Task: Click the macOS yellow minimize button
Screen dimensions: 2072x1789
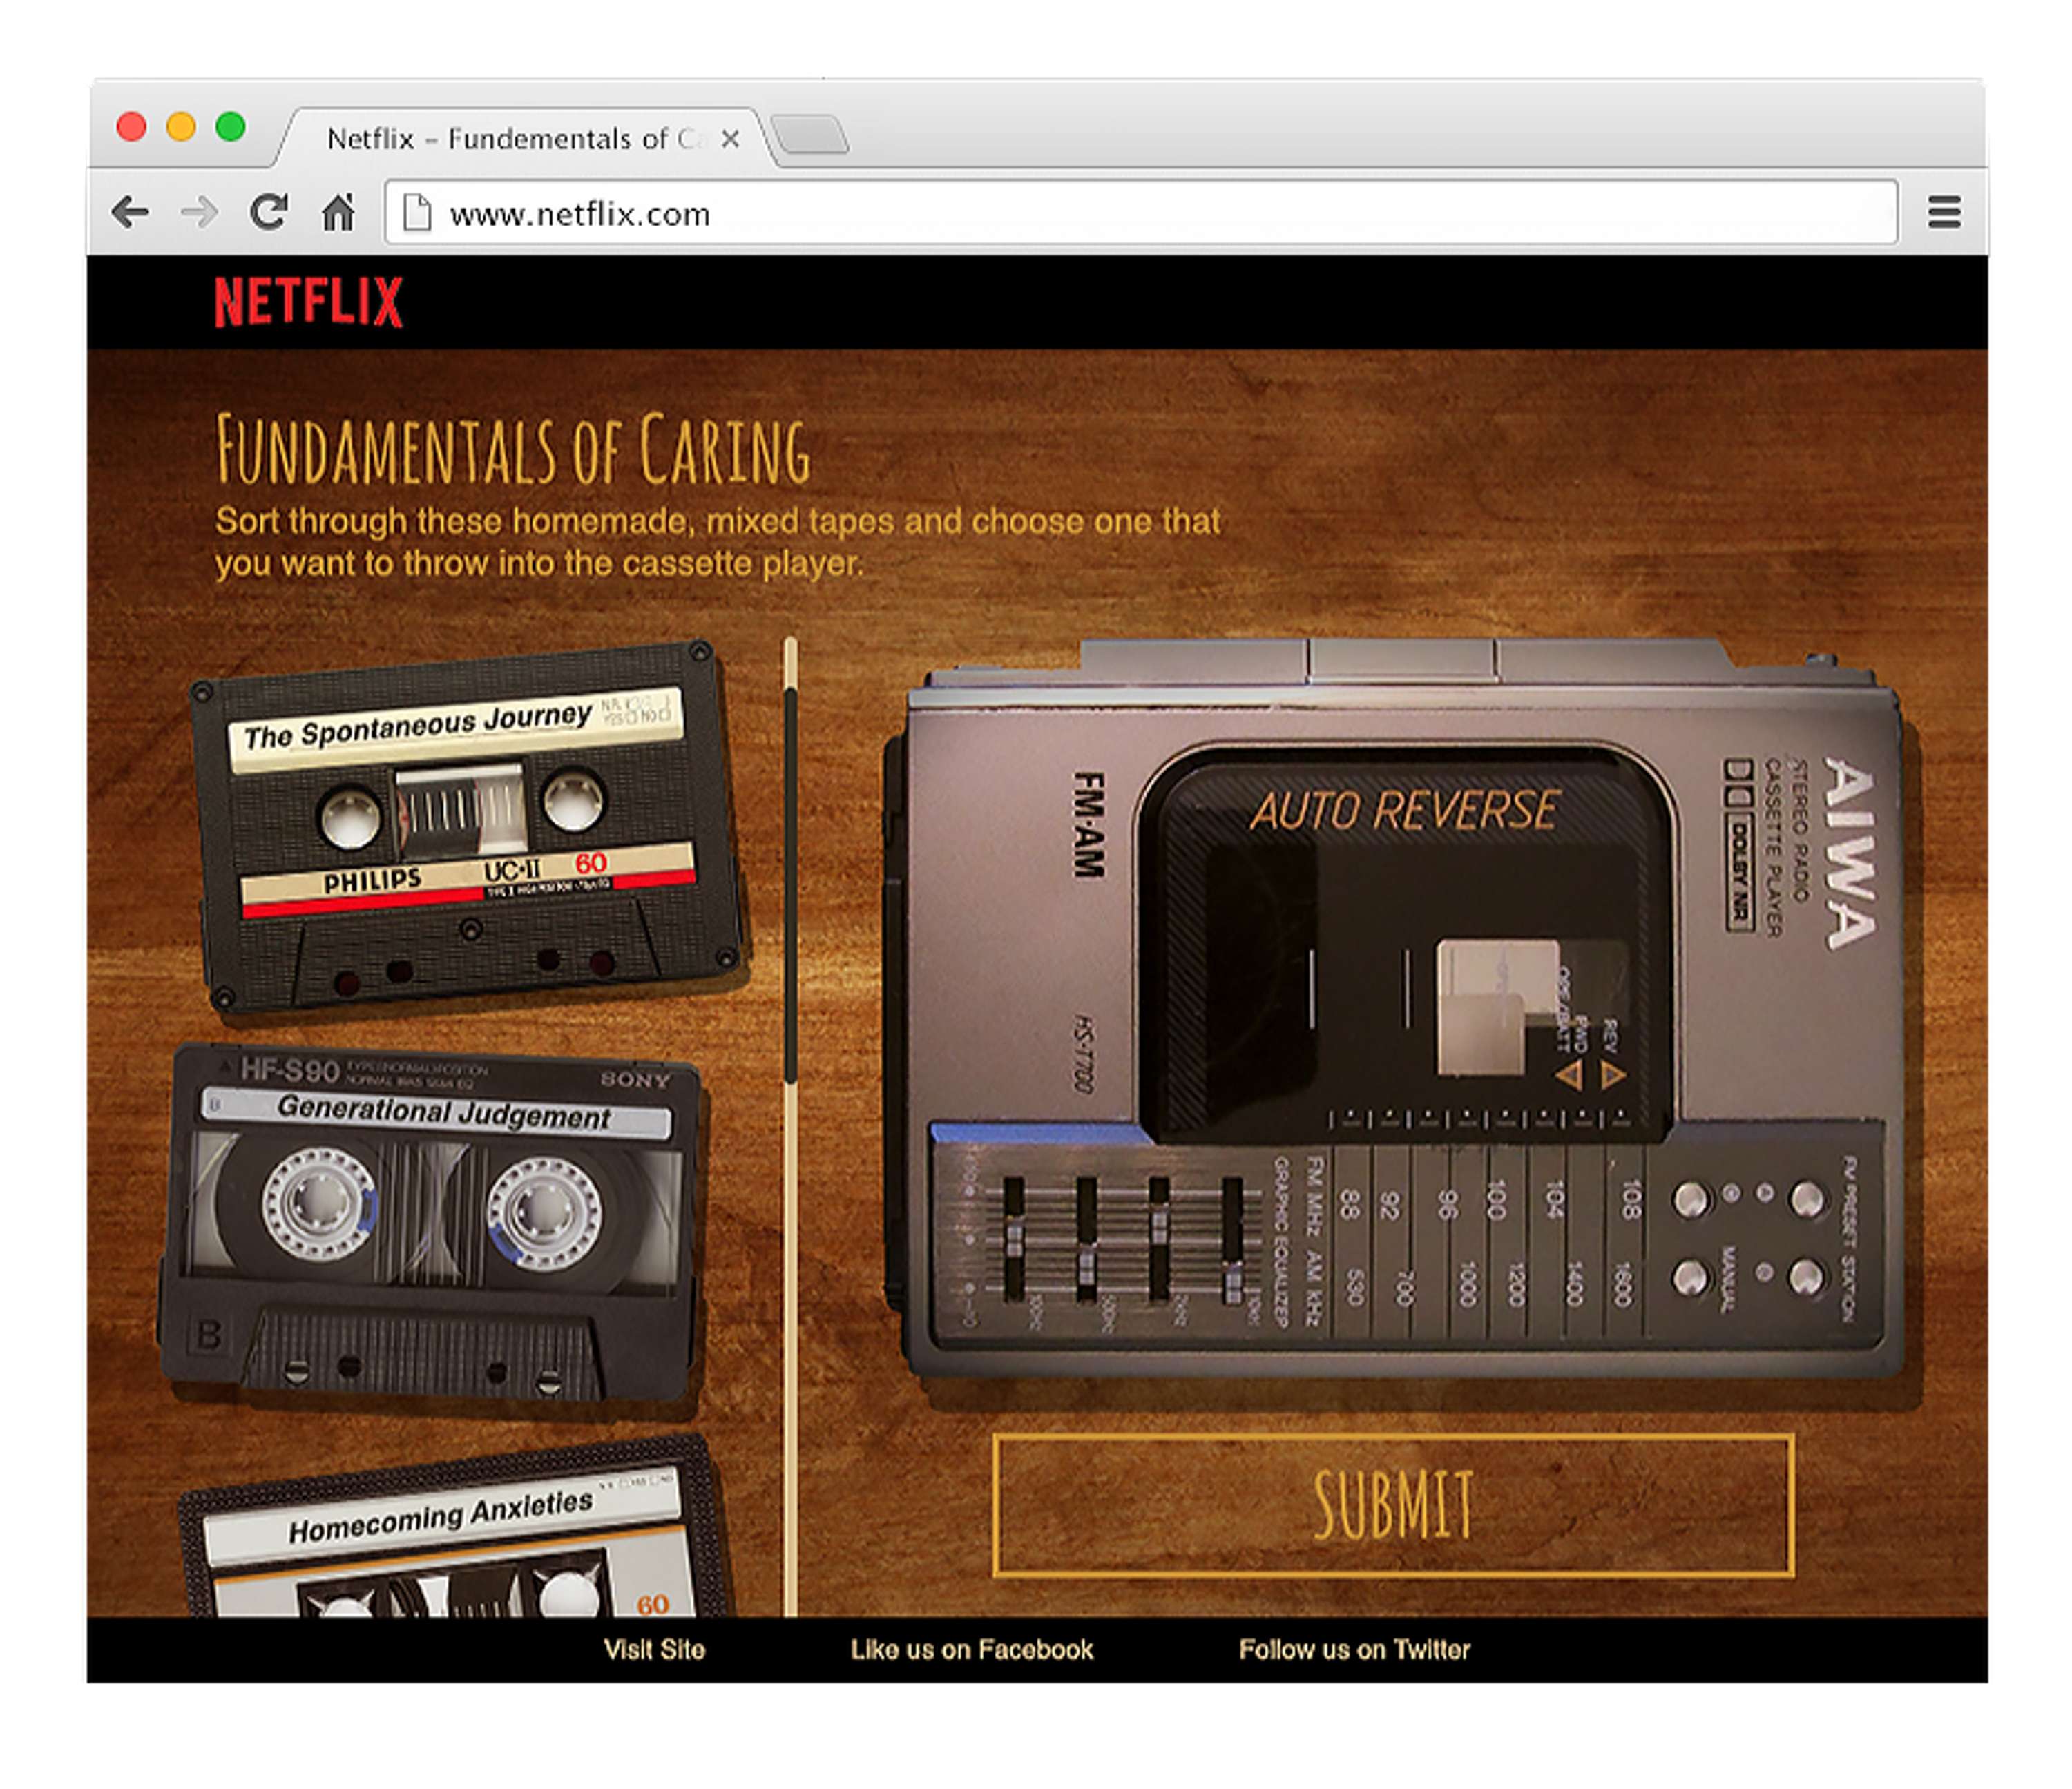Action: click(x=181, y=127)
